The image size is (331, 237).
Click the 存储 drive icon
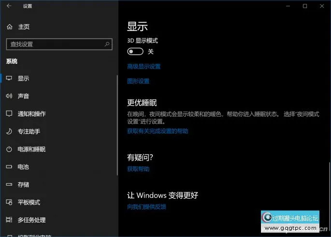(x=9, y=184)
